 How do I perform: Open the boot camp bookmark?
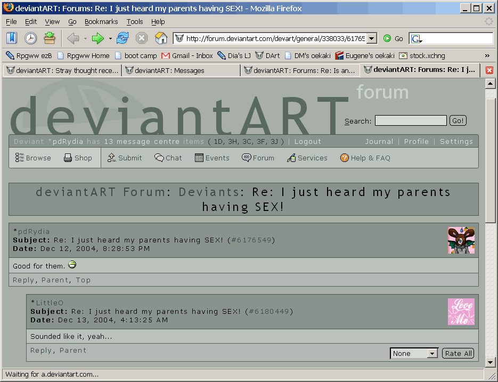pyautogui.click(x=136, y=55)
